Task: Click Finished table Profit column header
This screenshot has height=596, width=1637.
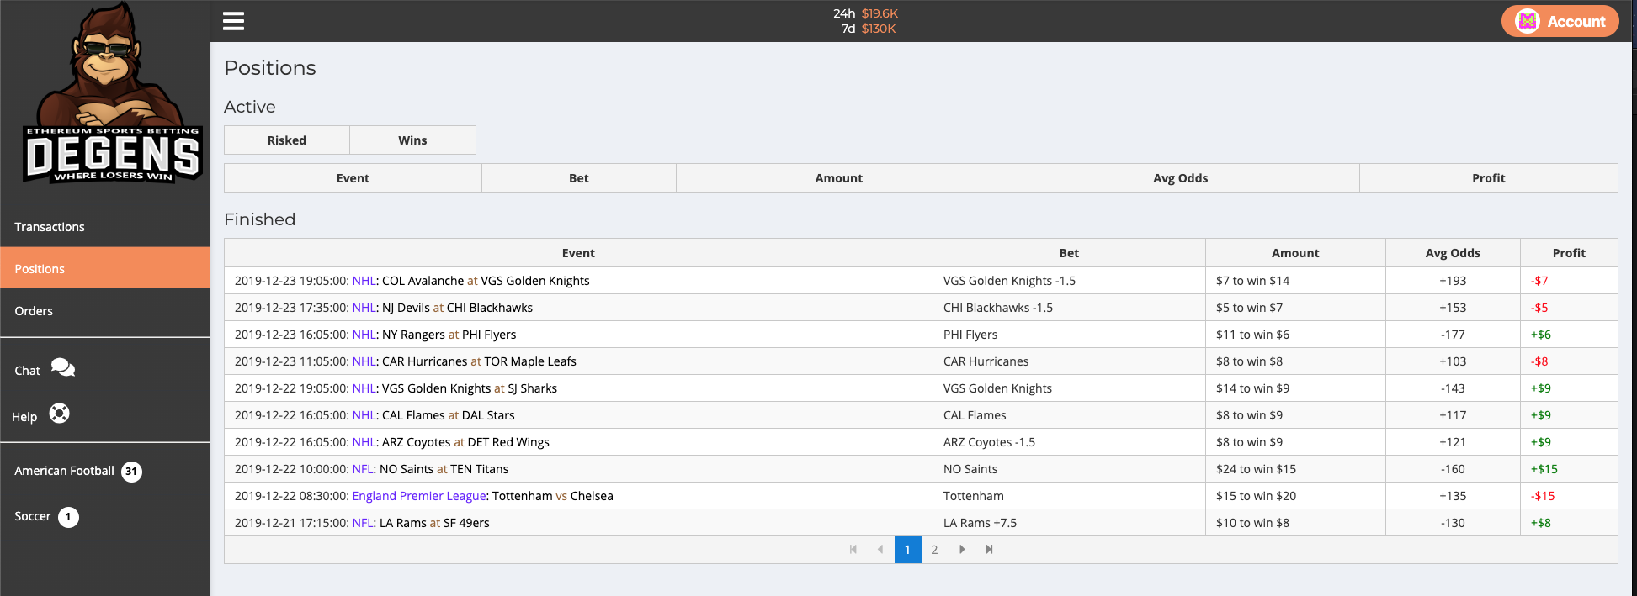Action: pyautogui.click(x=1569, y=253)
